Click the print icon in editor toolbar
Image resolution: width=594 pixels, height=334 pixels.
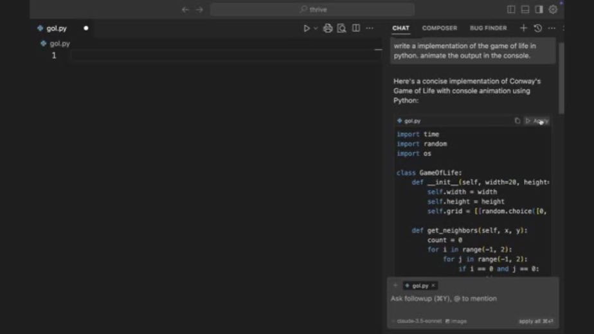click(x=328, y=28)
